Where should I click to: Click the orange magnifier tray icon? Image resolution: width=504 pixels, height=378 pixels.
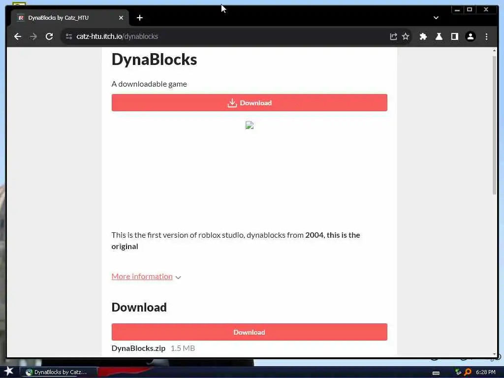468,372
